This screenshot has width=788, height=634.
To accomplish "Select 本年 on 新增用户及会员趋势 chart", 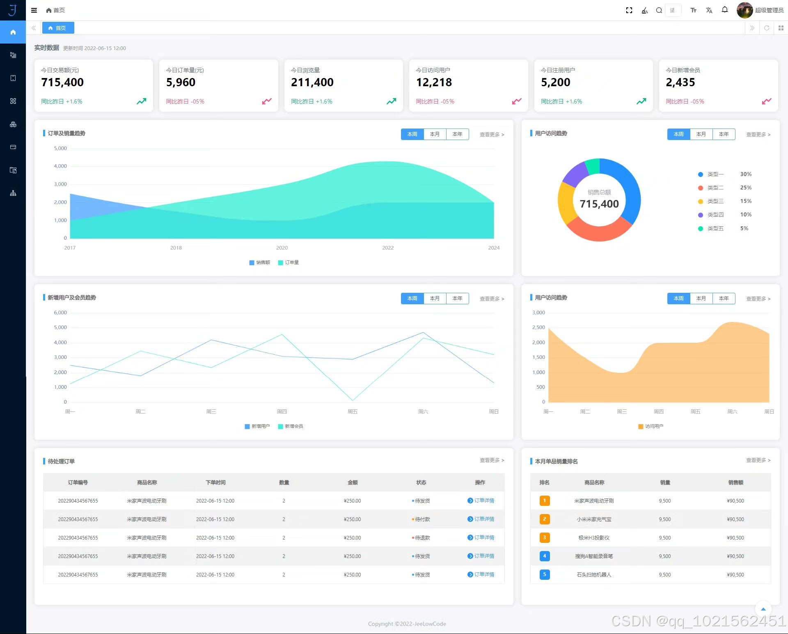I will click(457, 299).
